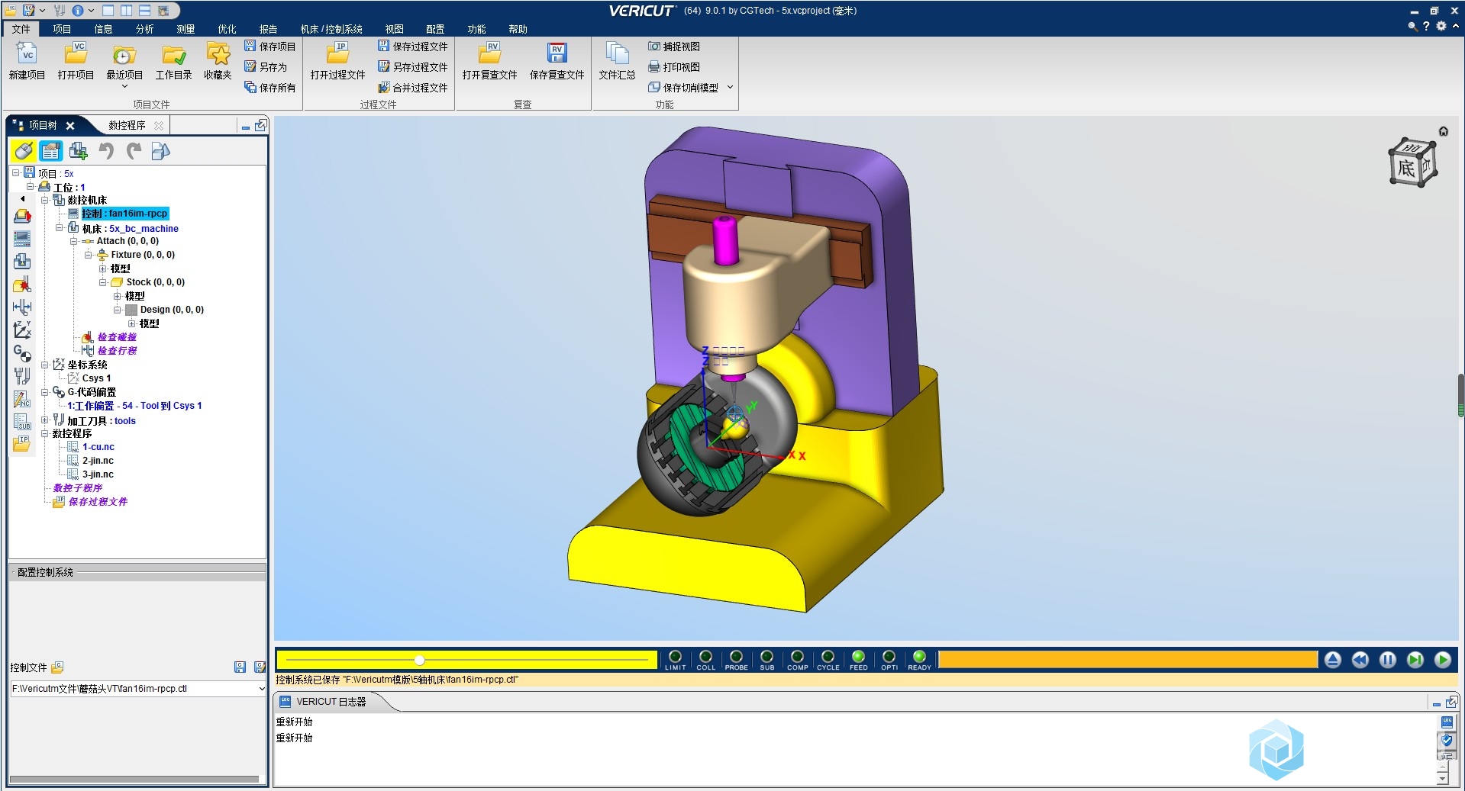This screenshot has width=1465, height=791.
Task: Click the add-machine icon with green plus
Action: pyautogui.click(x=78, y=151)
